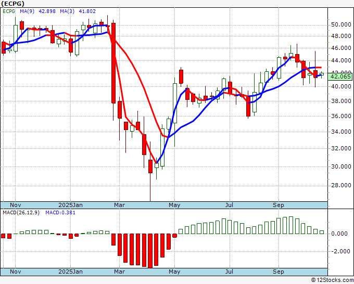Click the 38.000 price axis label
The image size is (354, 284).
pos(341,101)
